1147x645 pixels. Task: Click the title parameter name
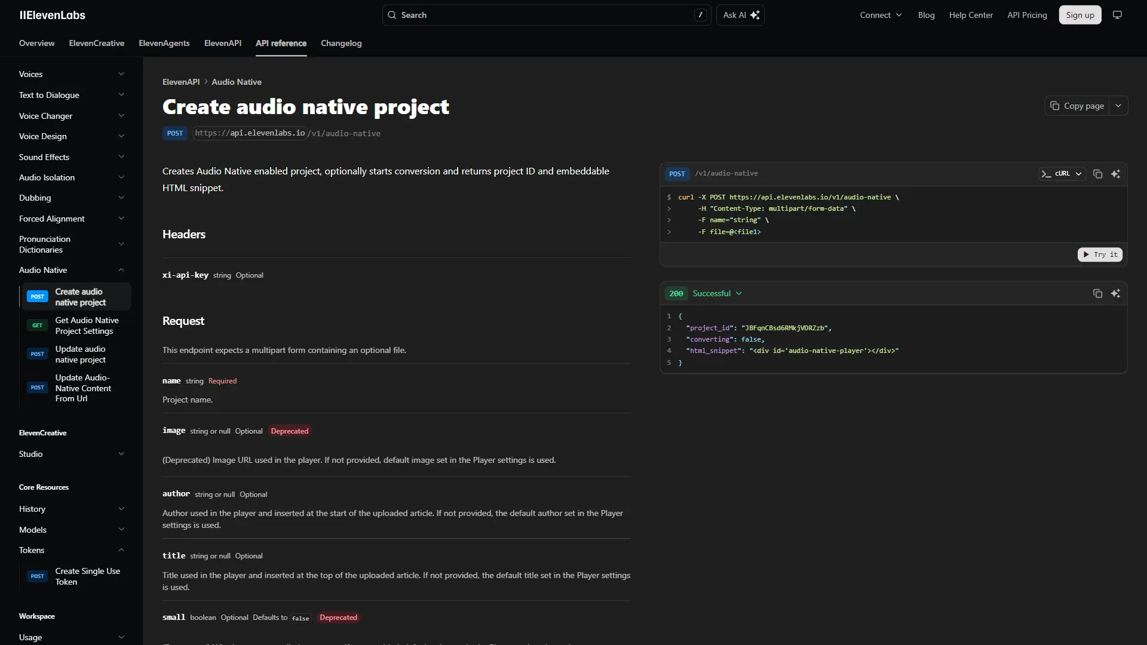(174, 556)
